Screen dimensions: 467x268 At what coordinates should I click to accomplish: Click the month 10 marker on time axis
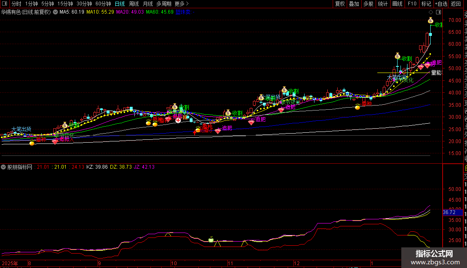pos(174,263)
